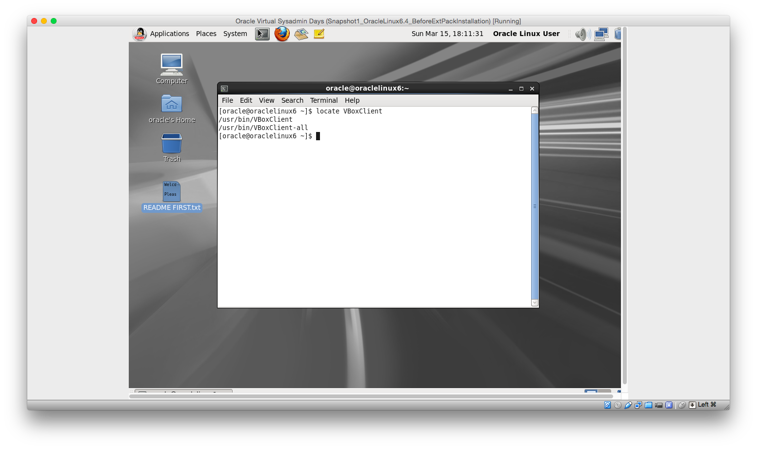The width and height of the screenshot is (757, 449).
Task: Click the date and time clock
Action: 447,34
